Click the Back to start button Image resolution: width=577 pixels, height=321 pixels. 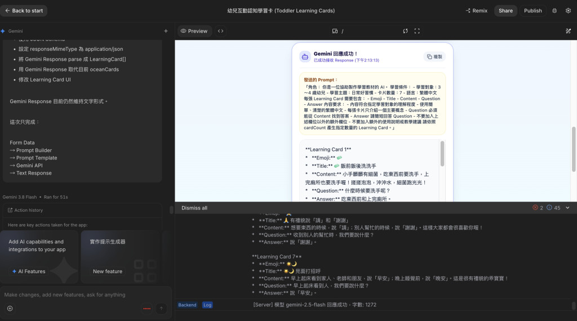(24, 11)
